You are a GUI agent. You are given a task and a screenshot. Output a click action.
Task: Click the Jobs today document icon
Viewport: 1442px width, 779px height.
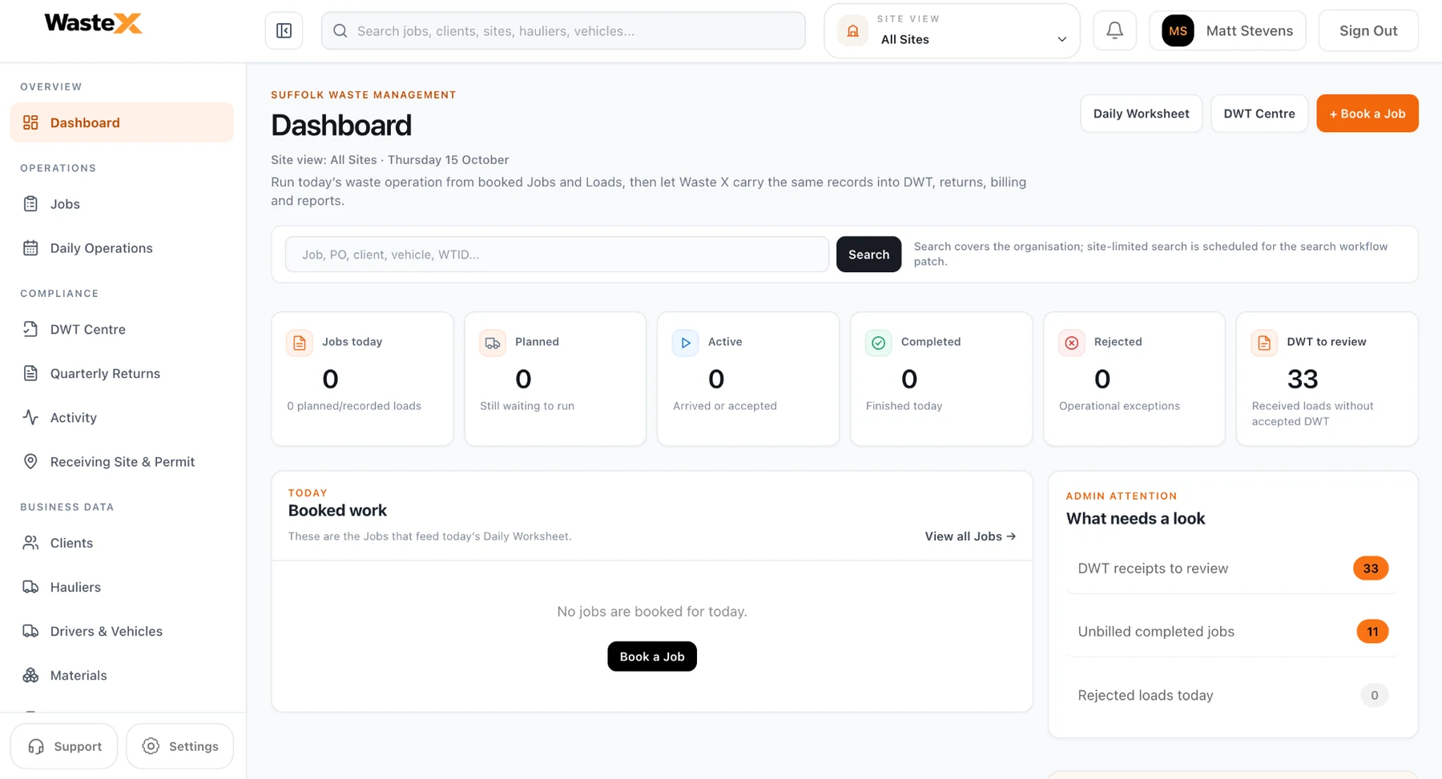click(300, 343)
